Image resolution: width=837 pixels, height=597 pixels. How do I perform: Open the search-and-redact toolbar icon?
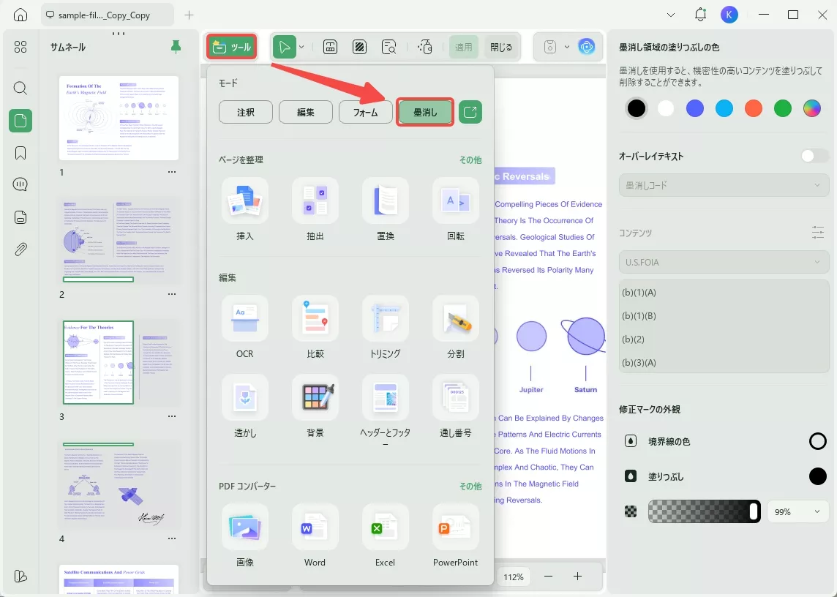(x=389, y=46)
